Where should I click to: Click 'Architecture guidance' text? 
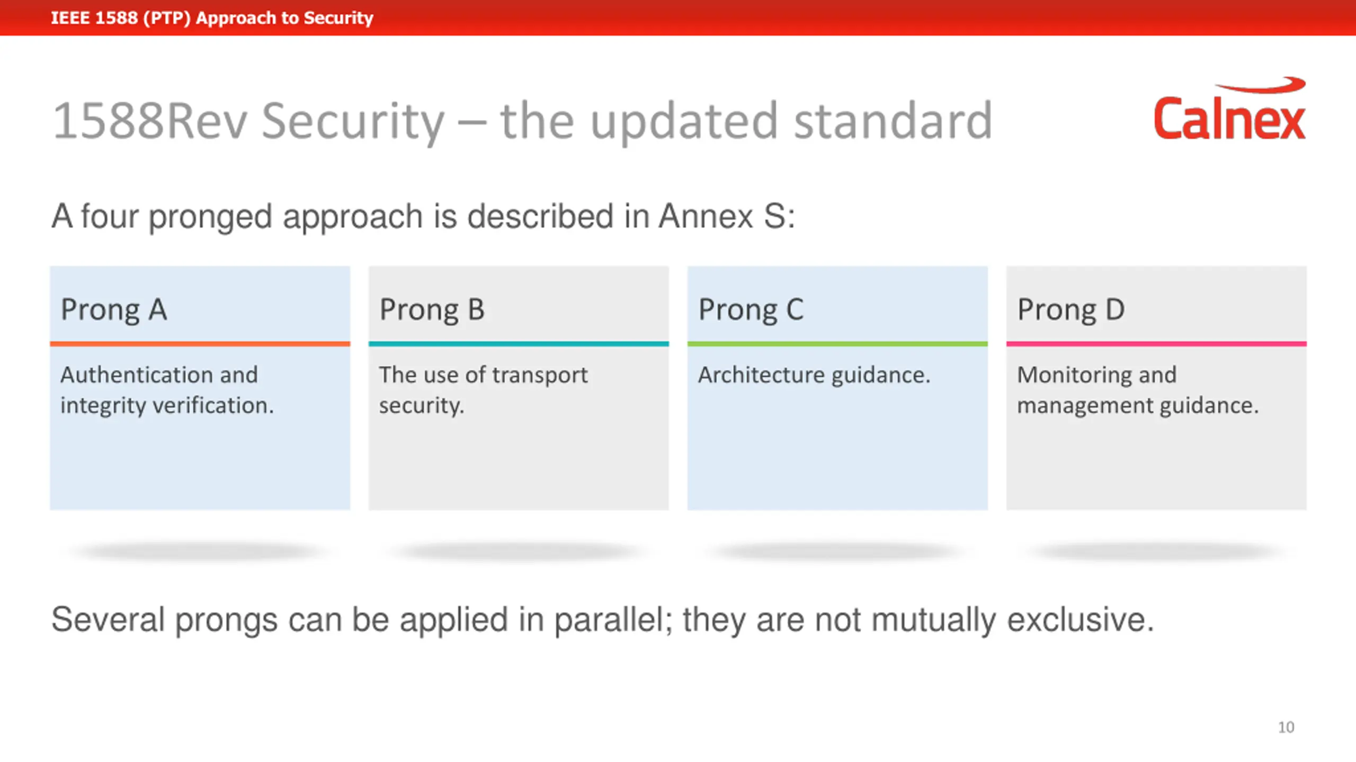click(814, 375)
